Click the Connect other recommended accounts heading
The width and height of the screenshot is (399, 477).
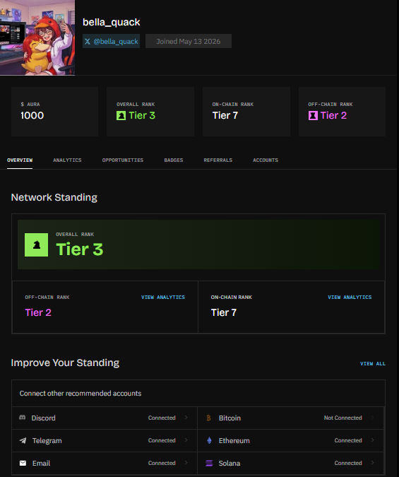click(81, 394)
